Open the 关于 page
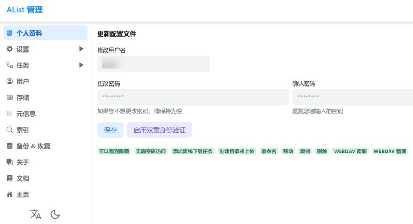This screenshot has width=413, height=224. point(45,162)
